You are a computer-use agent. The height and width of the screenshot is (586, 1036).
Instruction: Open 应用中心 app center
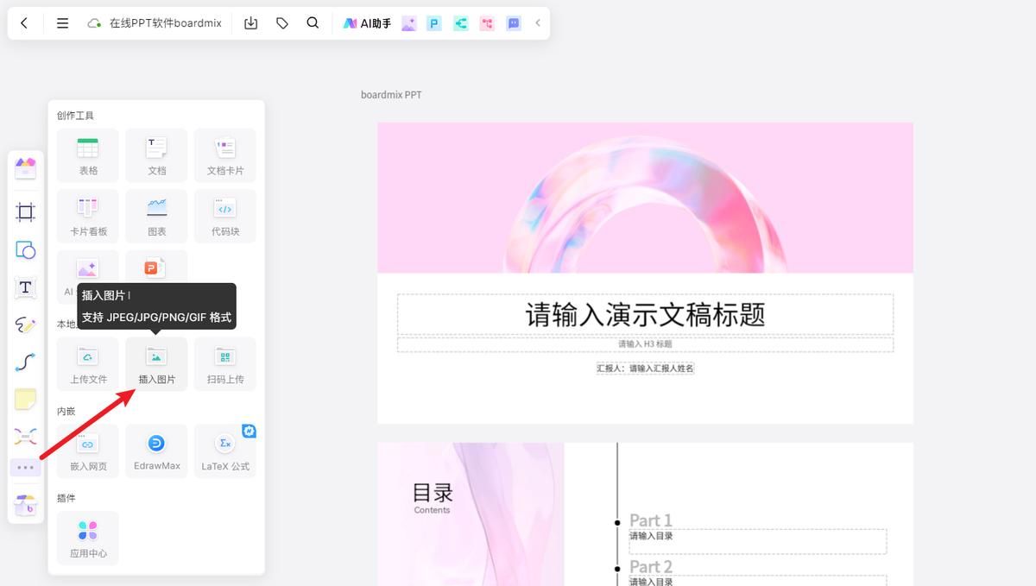coord(88,539)
